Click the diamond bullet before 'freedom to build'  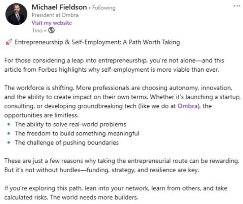click(x=9, y=133)
